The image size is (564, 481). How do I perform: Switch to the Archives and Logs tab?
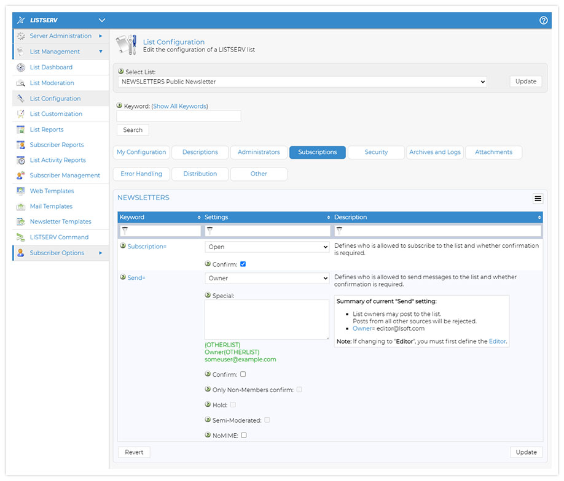(435, 152)
